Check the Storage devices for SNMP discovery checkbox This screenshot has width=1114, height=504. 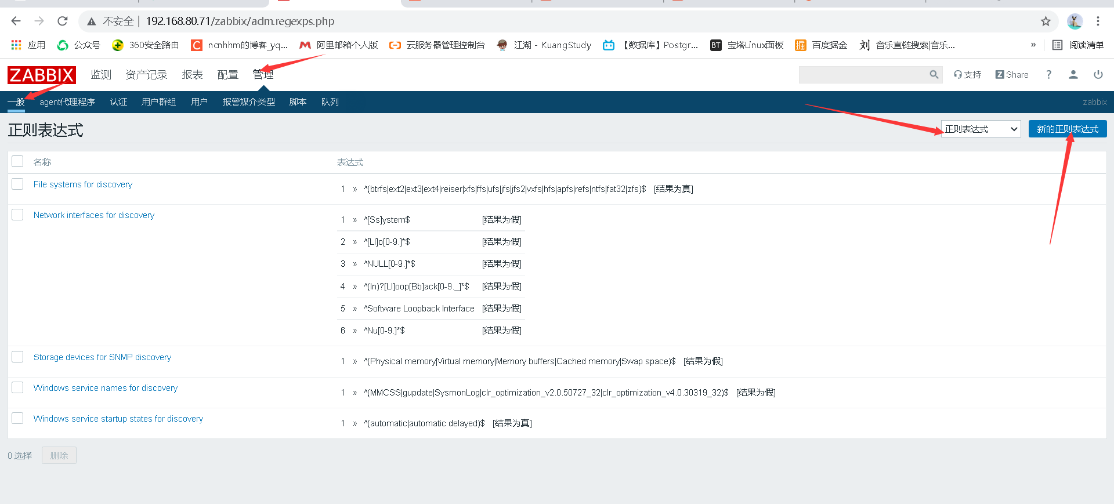pos(17,357)
